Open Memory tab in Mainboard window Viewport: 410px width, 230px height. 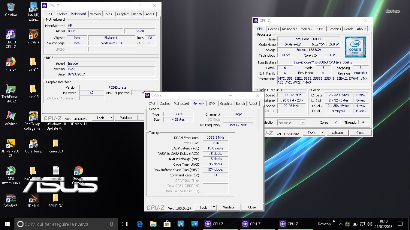point(95,14)
